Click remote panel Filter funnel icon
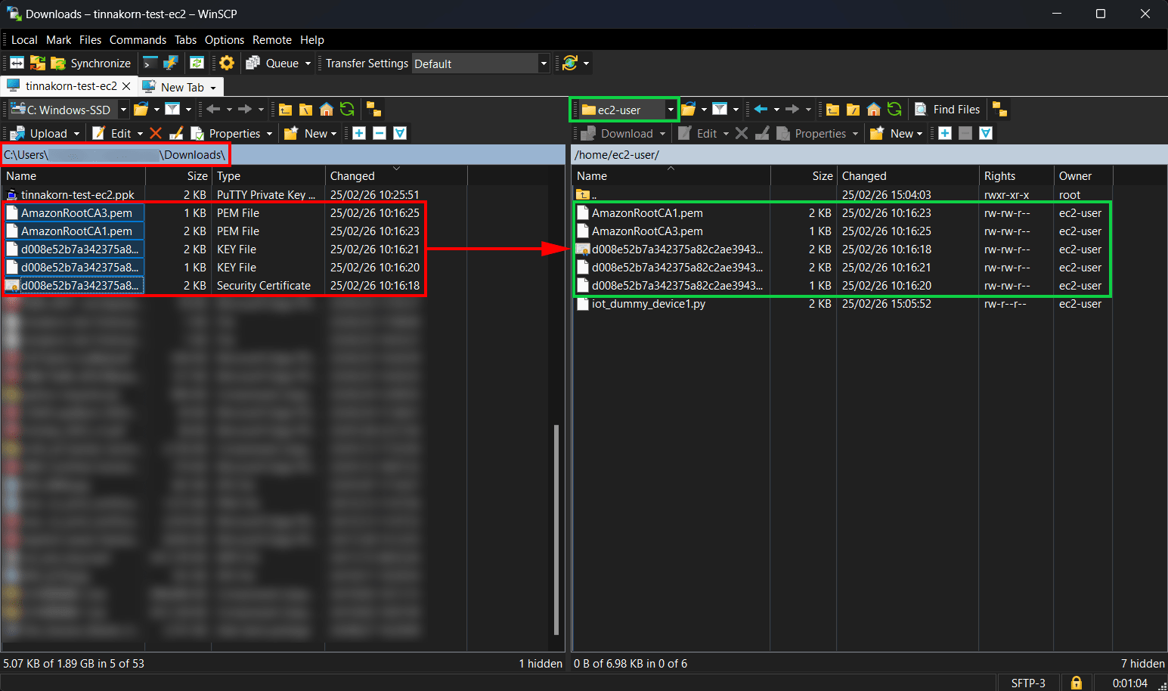1168x691 pixels. pos(720,110)
